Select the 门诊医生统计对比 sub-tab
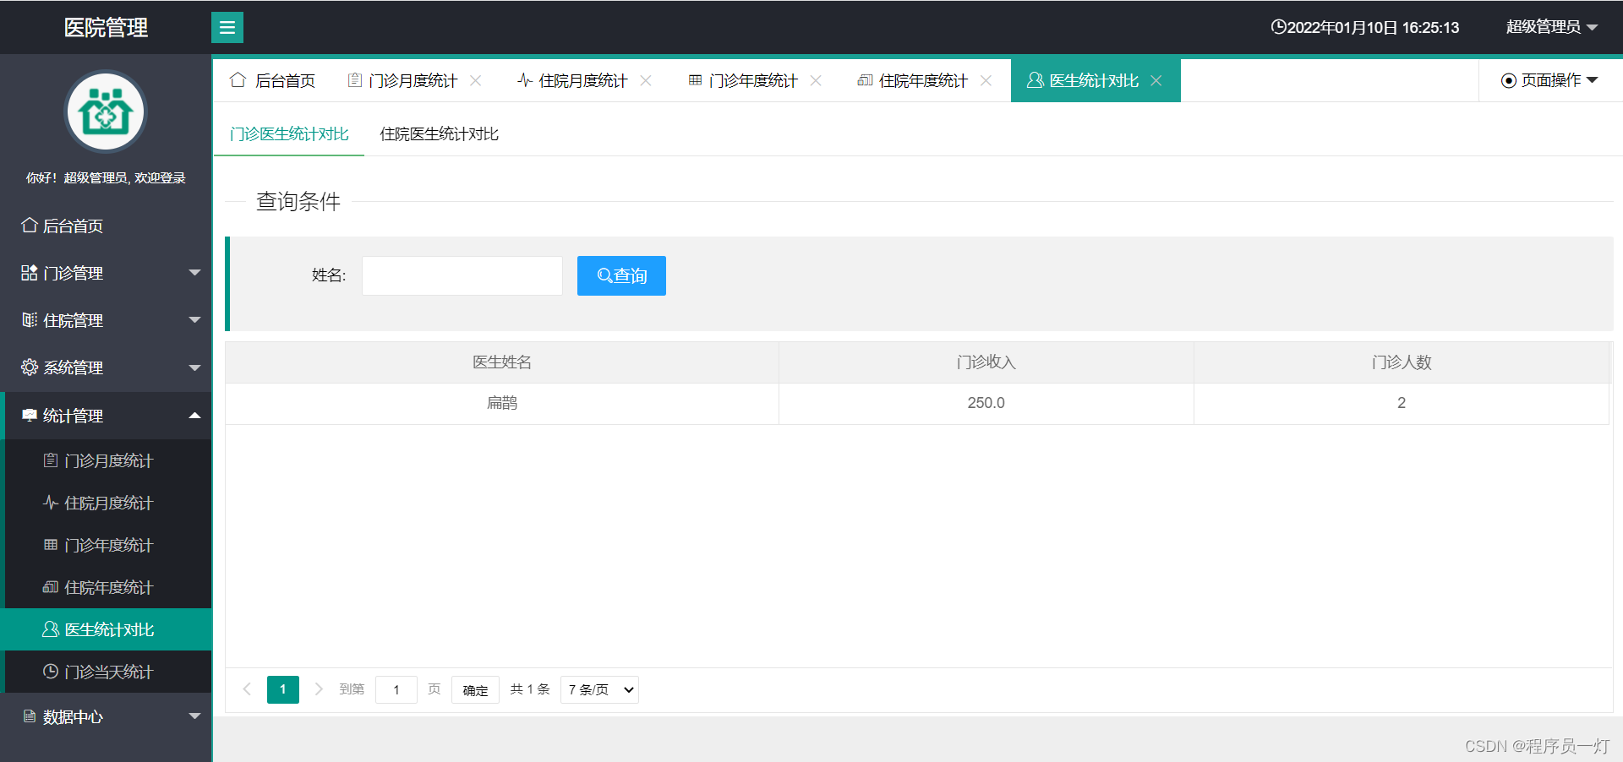The width and height of the screenshot is (1623, 762). (x=289, y=134)
